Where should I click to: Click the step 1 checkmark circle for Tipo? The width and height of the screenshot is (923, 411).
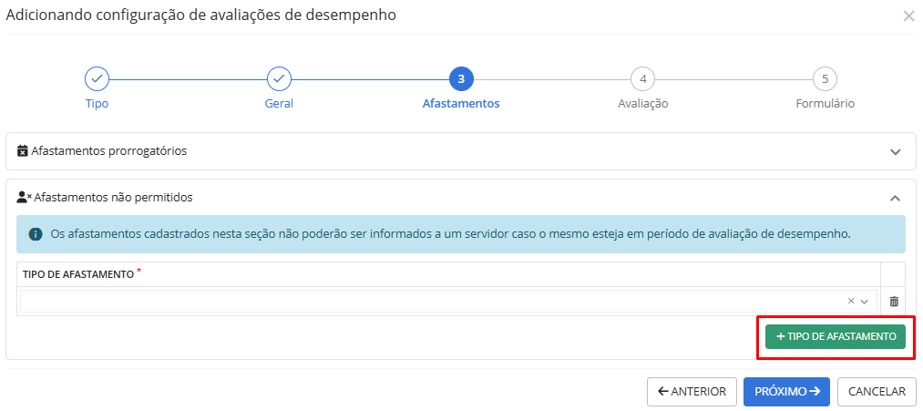[97, 78]
